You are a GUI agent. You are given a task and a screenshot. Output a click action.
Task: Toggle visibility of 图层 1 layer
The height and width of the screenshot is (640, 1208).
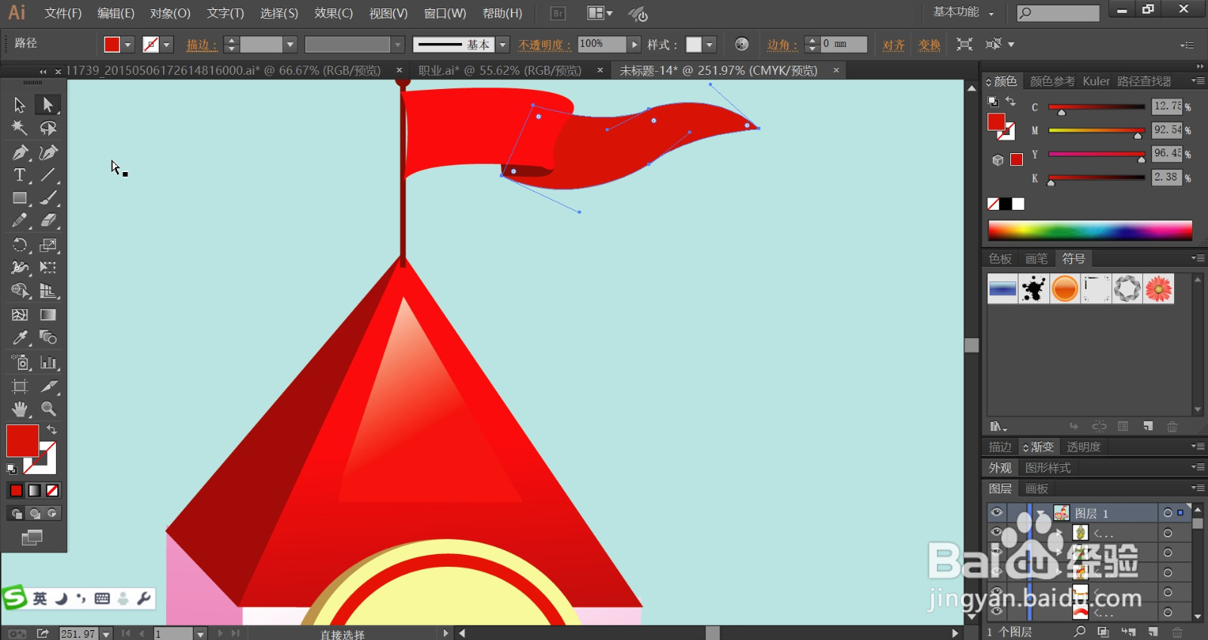(996, 512)
